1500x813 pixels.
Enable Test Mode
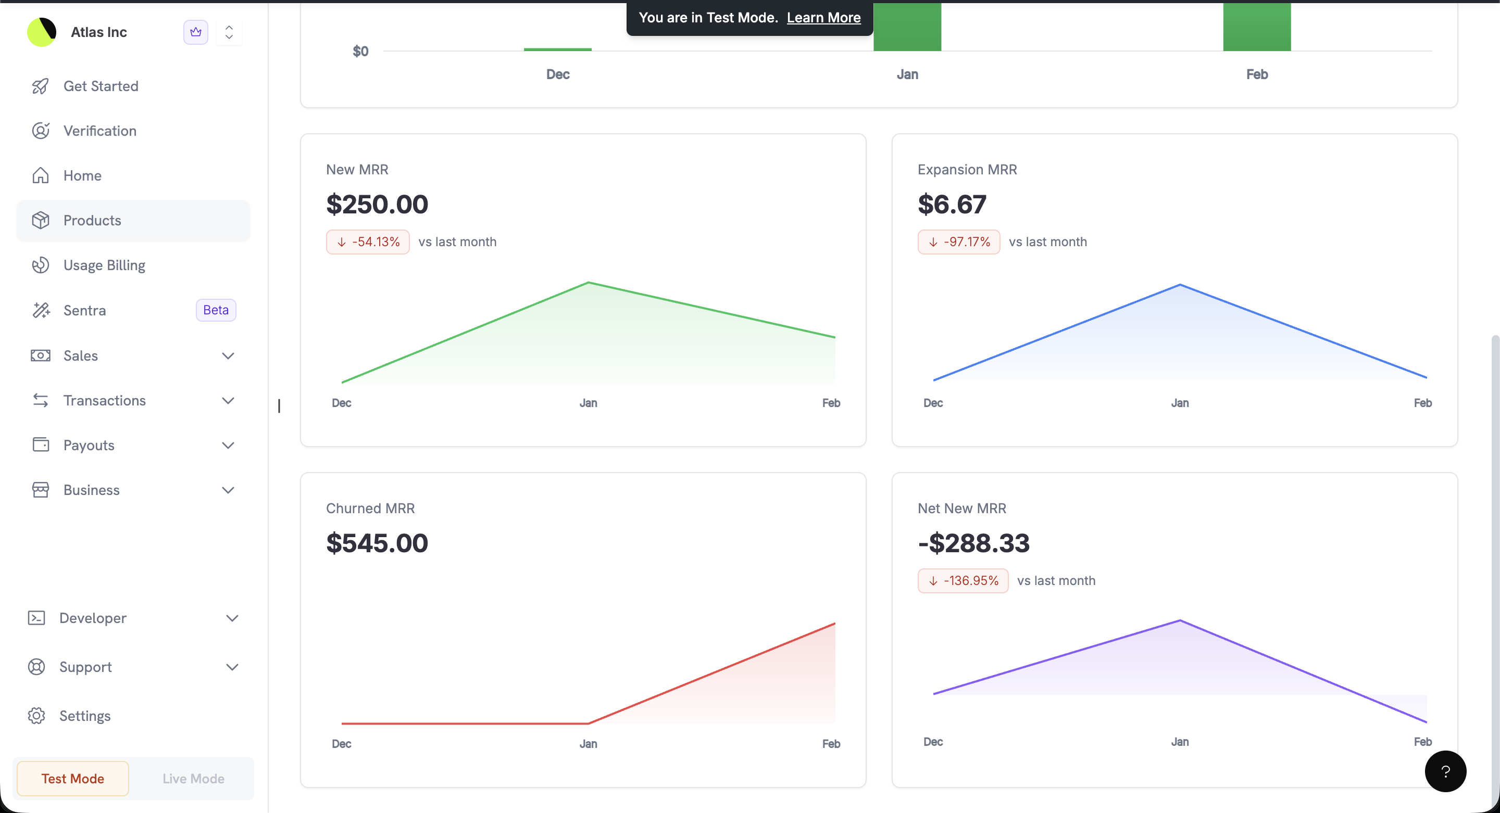pyautogui.click(x=72, y=778)
